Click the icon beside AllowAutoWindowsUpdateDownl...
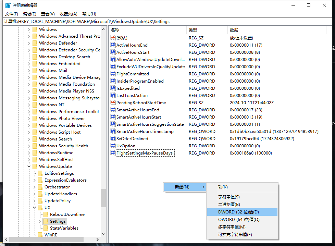This screenshot has width=335, height=246. pos(113,59)
